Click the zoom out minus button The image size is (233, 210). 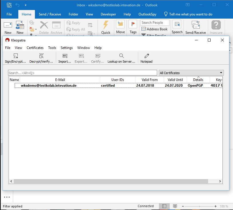183,206
